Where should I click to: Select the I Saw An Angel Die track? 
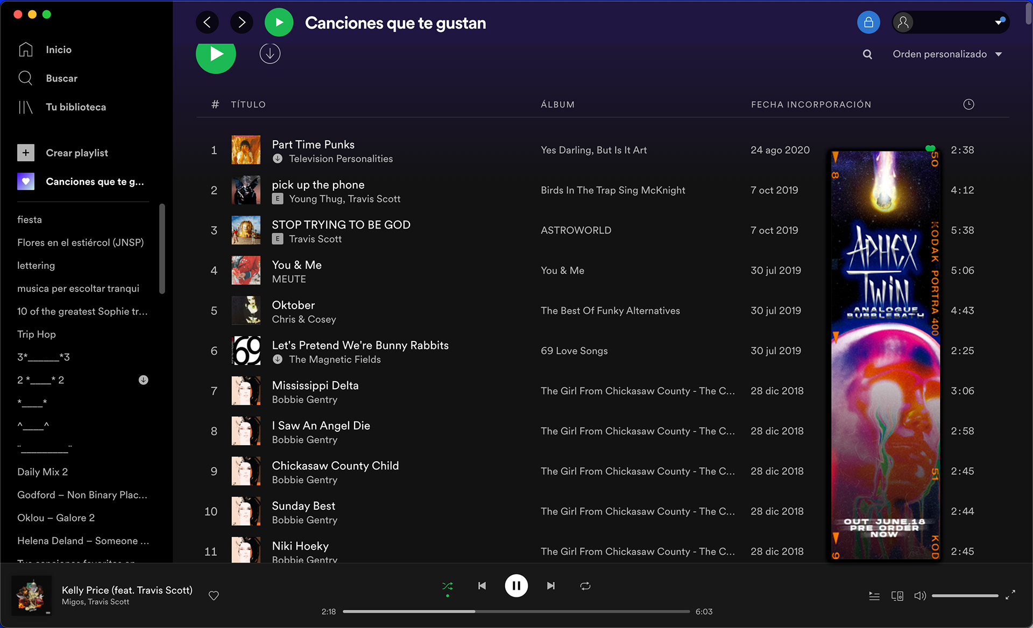coord(321,426)
